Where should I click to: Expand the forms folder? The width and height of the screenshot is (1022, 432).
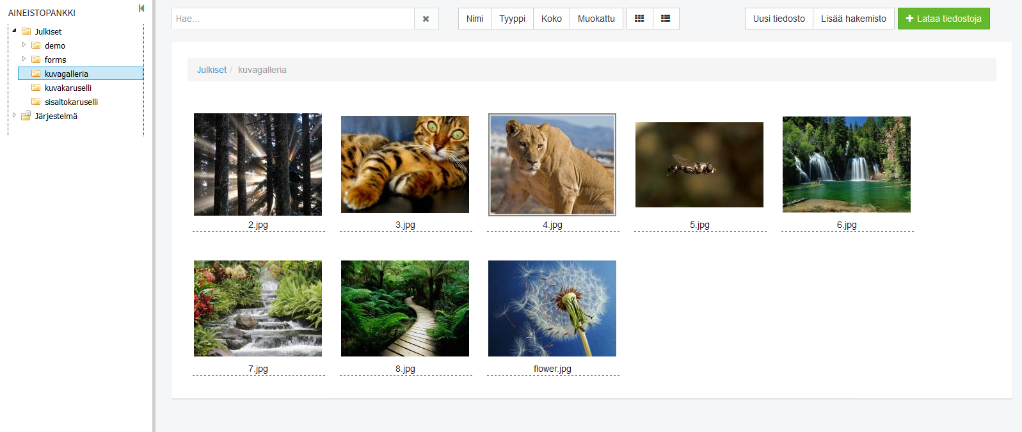(x=24, y=59)
